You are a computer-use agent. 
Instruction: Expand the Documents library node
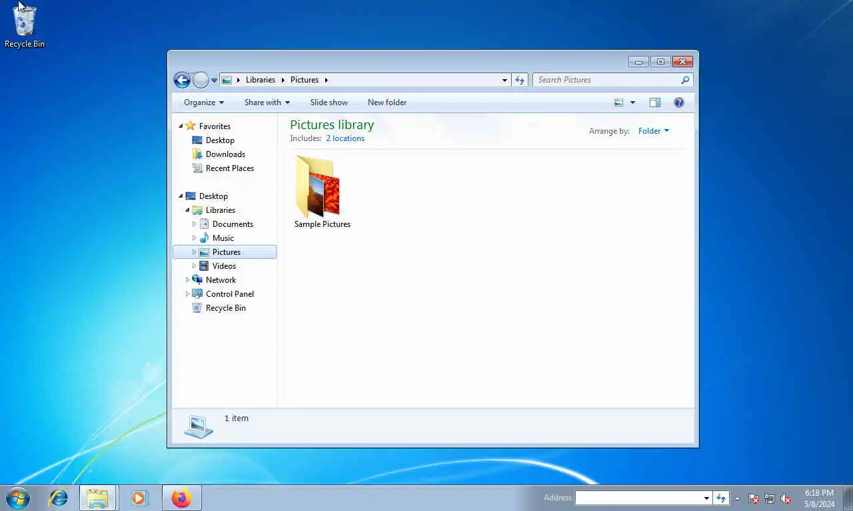click(x=194, y=224)
